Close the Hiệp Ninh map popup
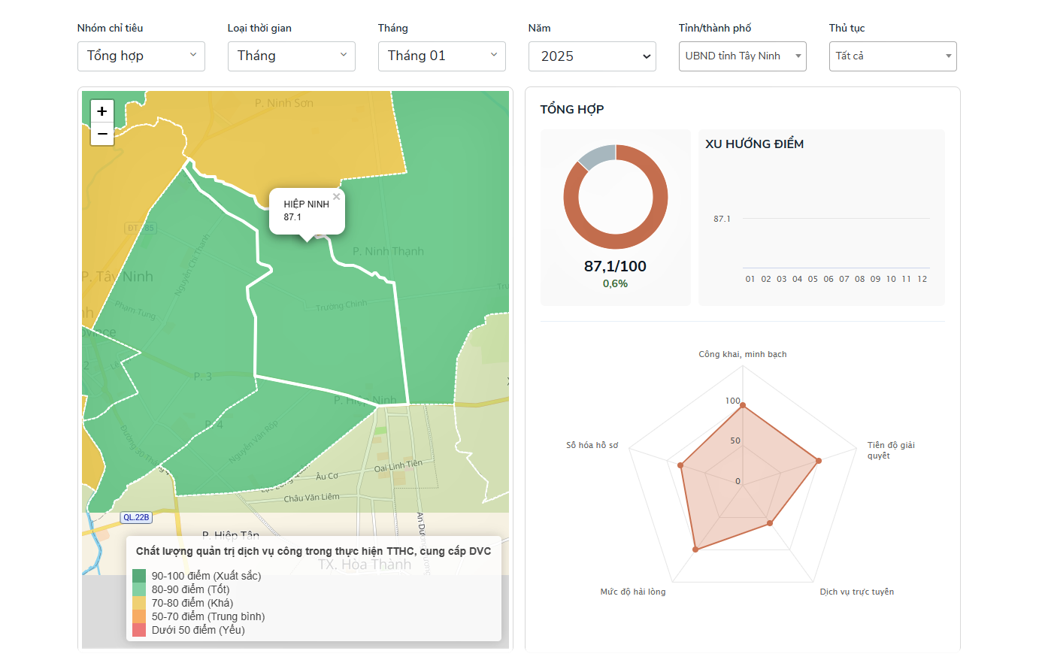Viewport: 1042px width, 657px height. click(x=337, y=197)
